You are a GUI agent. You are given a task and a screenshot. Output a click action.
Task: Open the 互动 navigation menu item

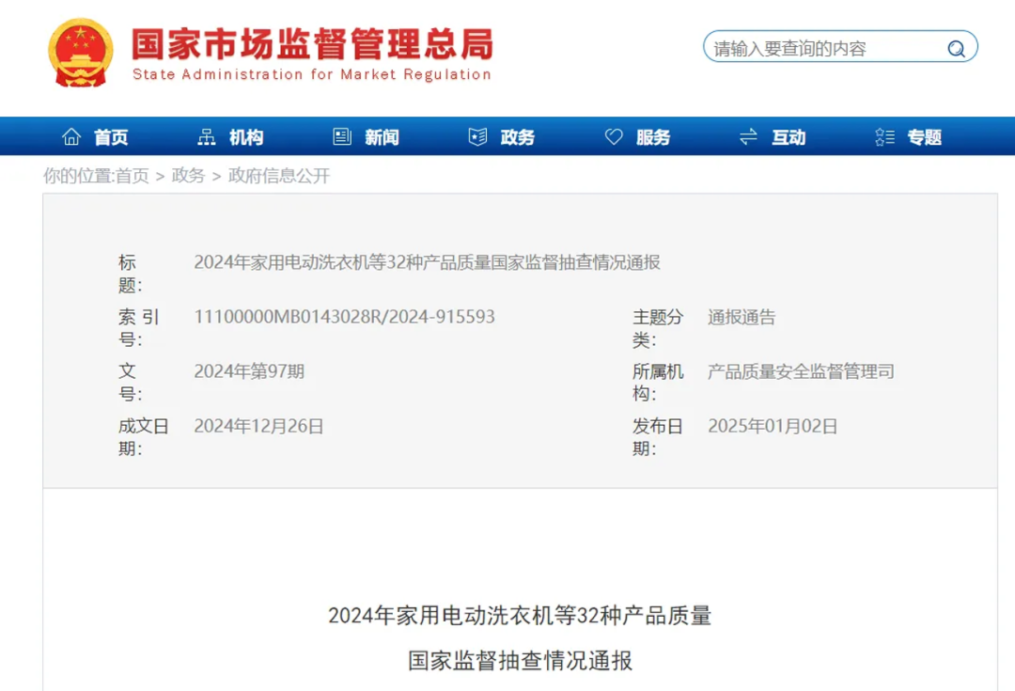789,137
